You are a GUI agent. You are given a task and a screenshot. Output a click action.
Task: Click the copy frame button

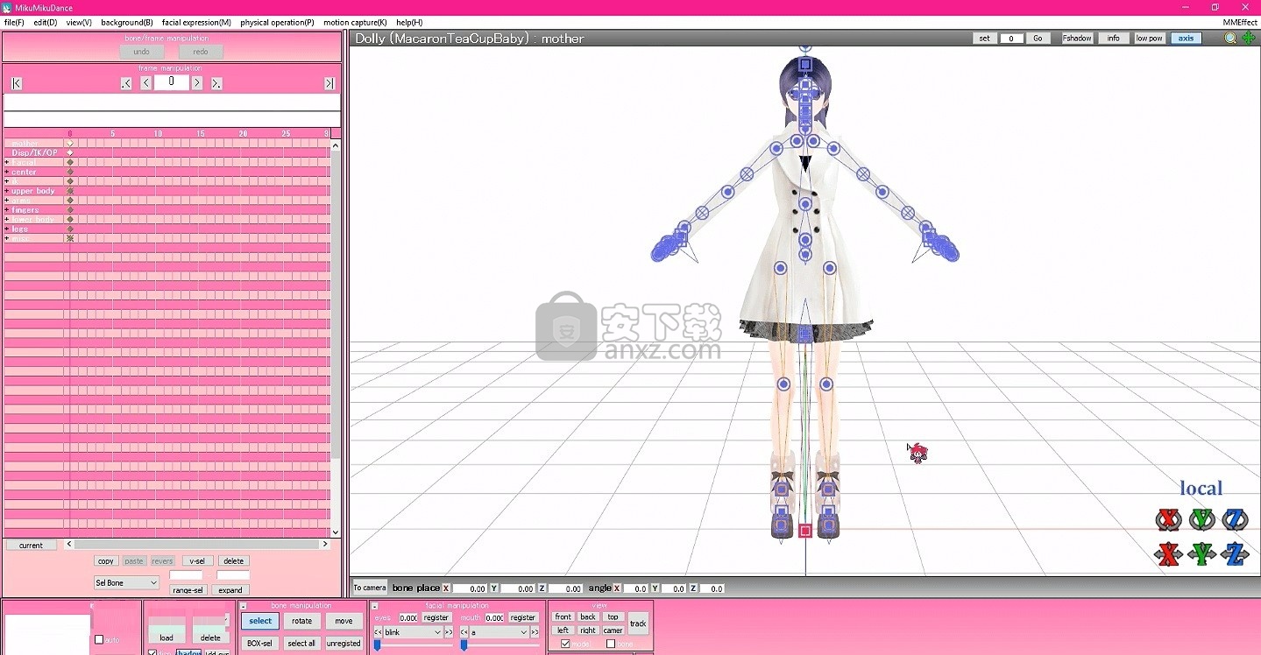pyautogui.click(x=106, y=560)
